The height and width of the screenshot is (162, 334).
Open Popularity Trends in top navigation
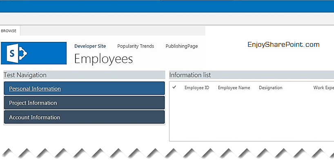(136, 46)
